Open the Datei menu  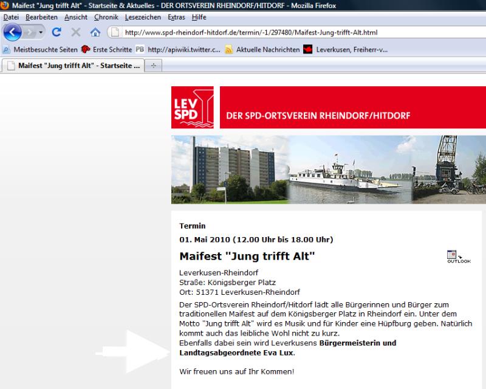point(11,17)
